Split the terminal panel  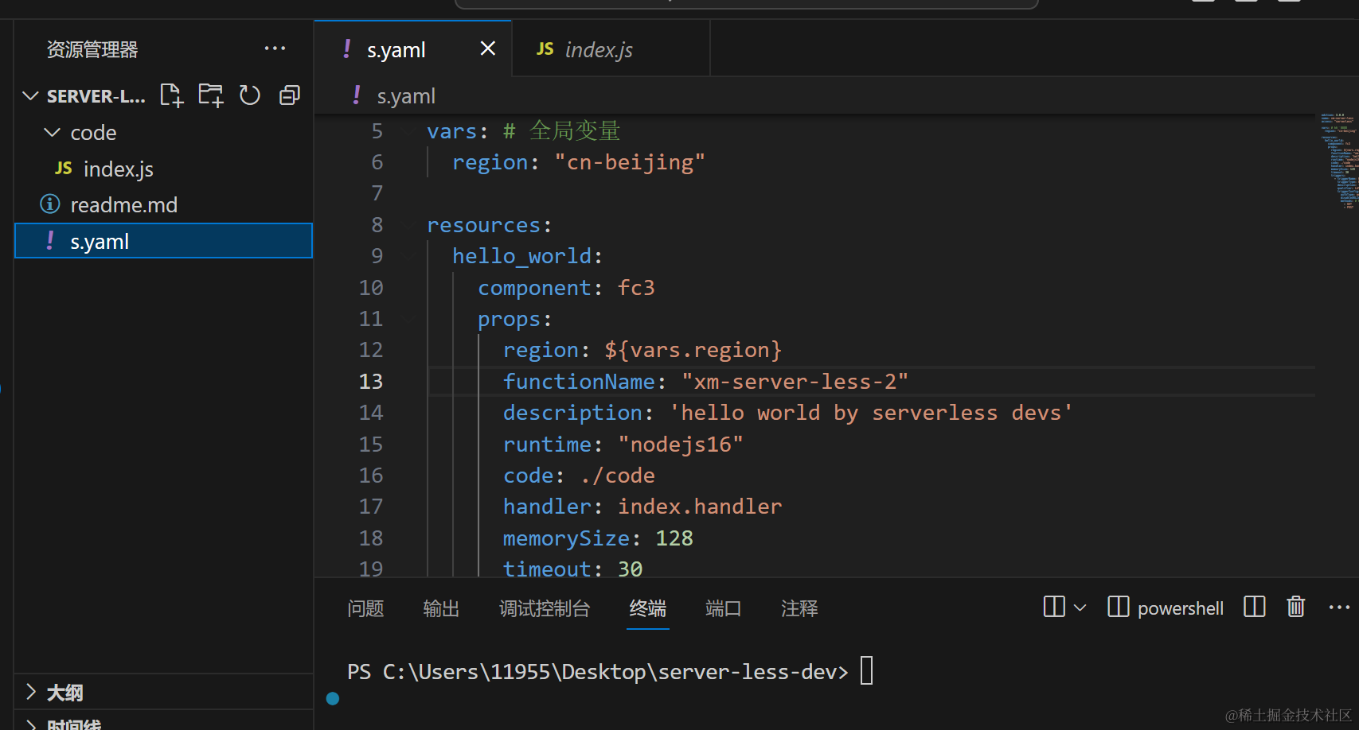1254,607
